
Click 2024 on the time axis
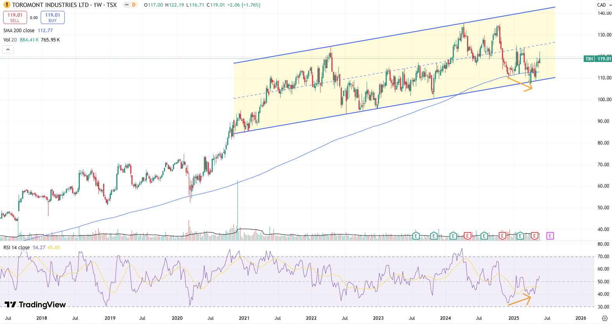tap(445, 318)
